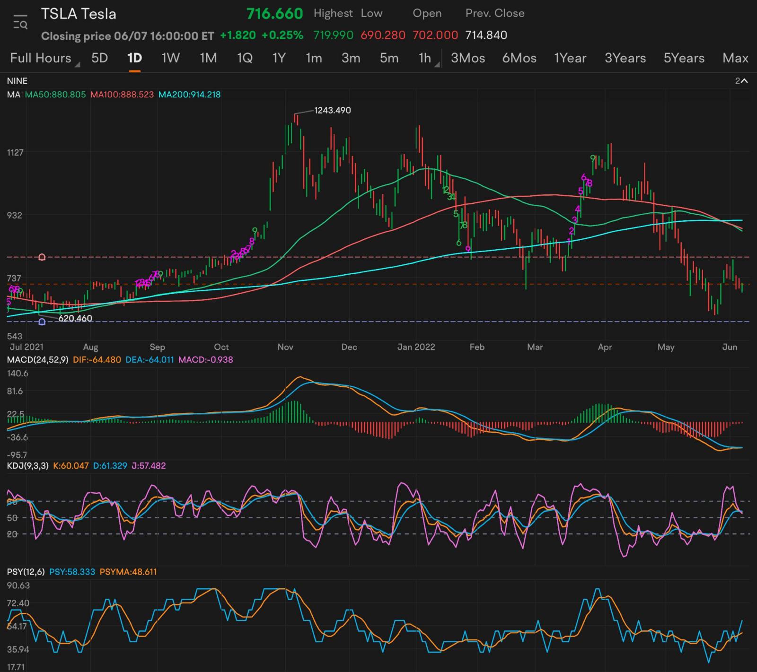Select the 1D timeframe tab
This screenshot has width=757, height=672.
(x=134, y=58)
